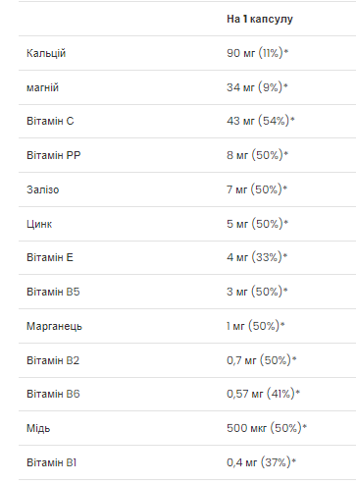Image resolution: width=356 pixels, height=484 pixels.
Task: Click the 4 мг (33%) Вітамін E value
Action: (257, 257)
